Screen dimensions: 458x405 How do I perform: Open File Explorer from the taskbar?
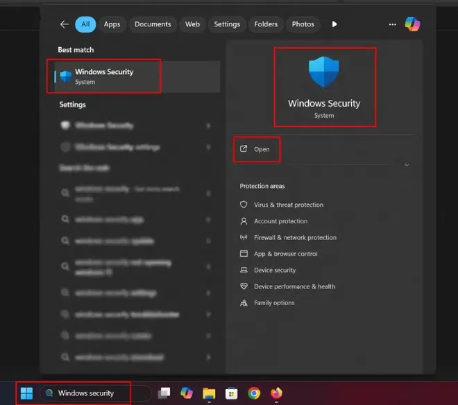(x=209, y=393)
